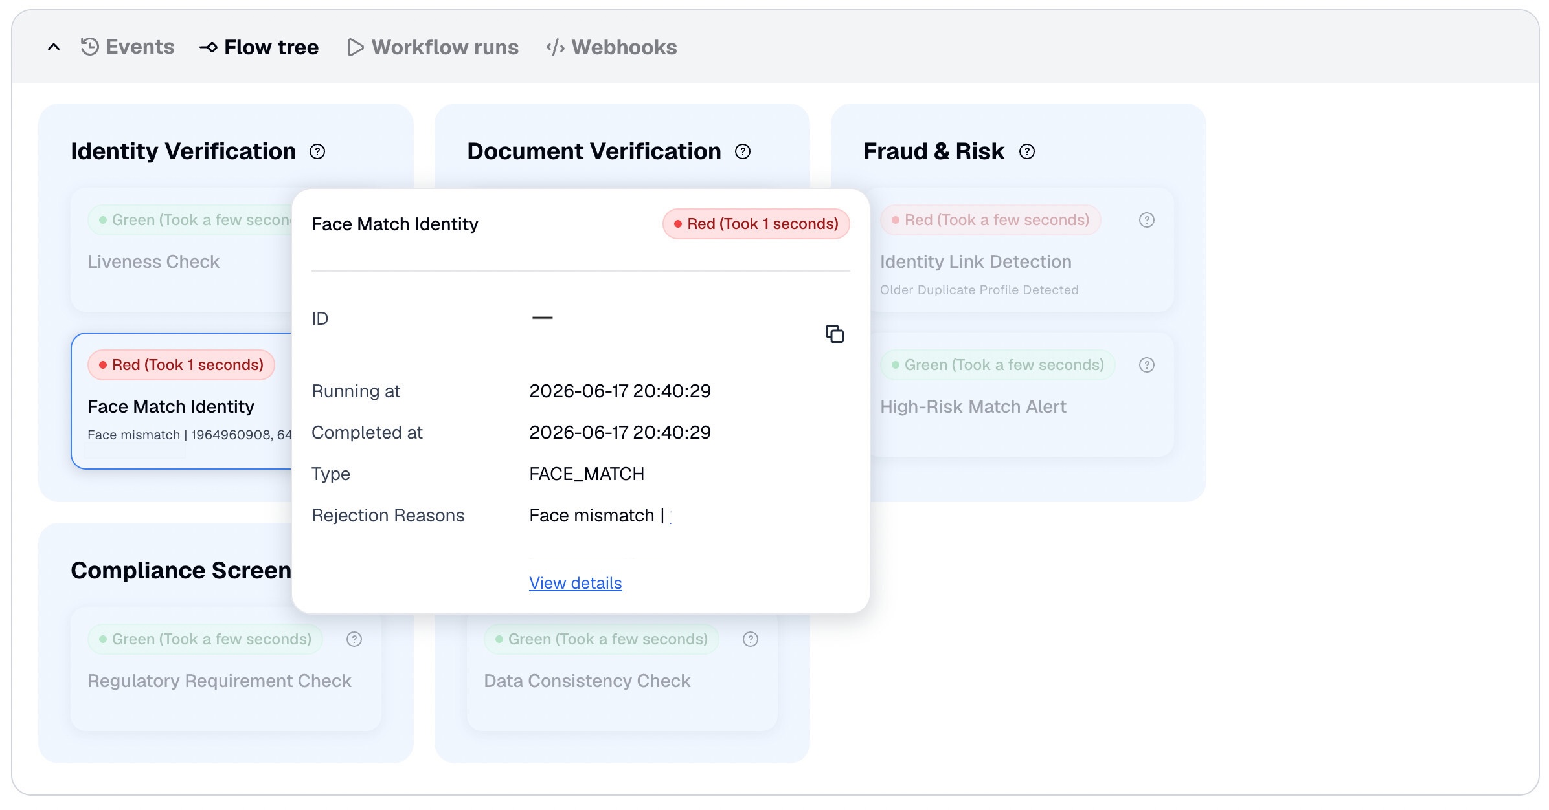Screen dimensions: 1549x810
Task: Click the Red (Took 1 seconds) badge in popup
Action: (x=756, y=224)
